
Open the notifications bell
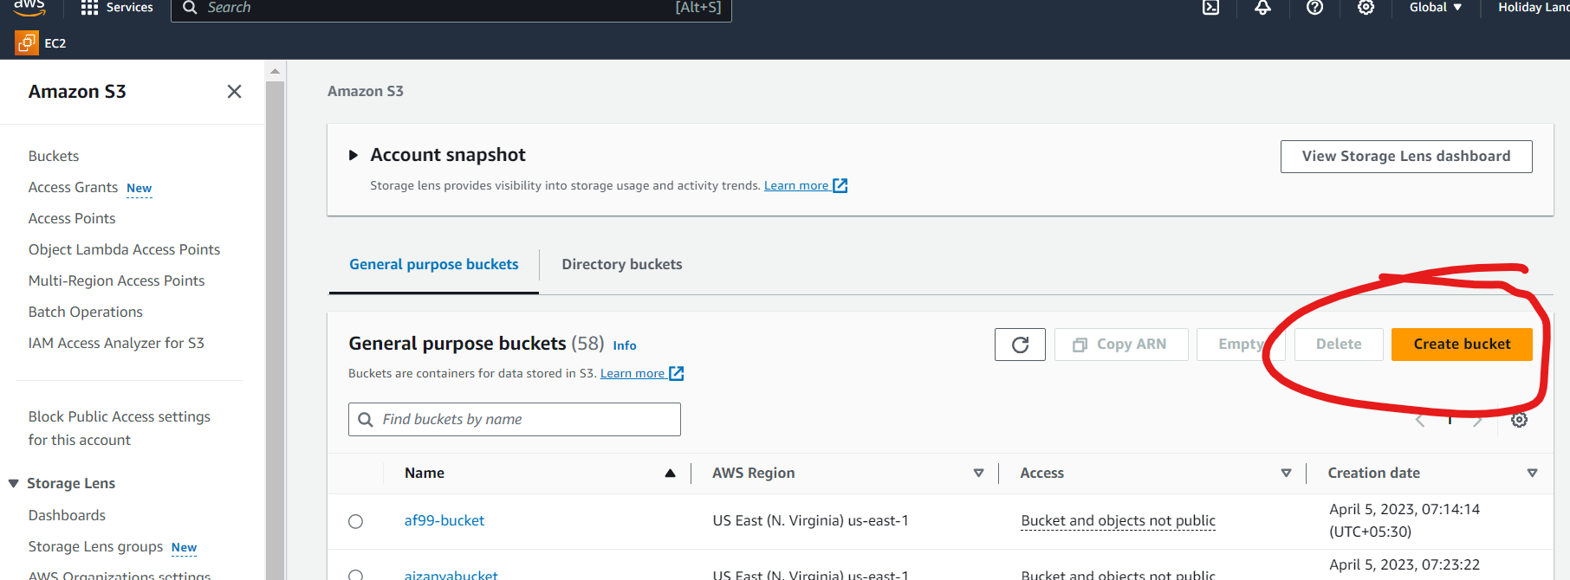click(x=1262, y=8)
